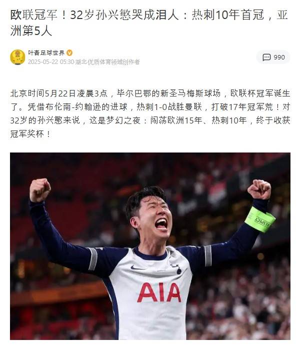Viewport: 305px width, 351px height.
Task: Open the 叶青足球世界 author name link
Action: tap(46, 53)
